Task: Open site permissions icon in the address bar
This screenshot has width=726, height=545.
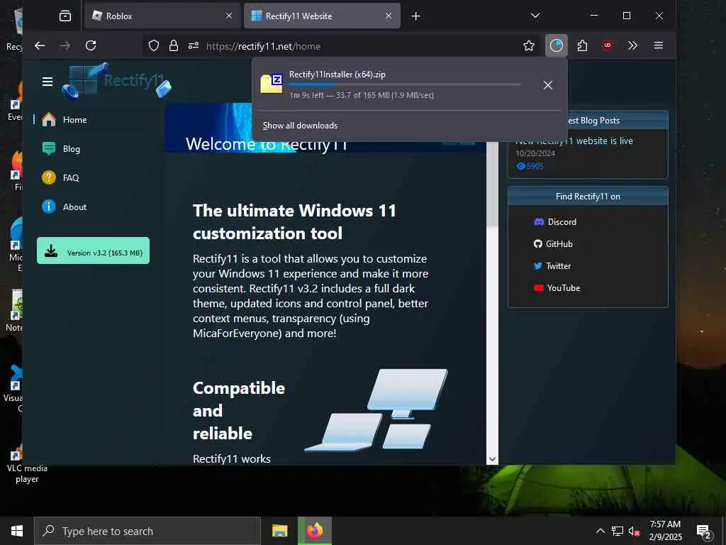Action: click(x=194, y=46)
